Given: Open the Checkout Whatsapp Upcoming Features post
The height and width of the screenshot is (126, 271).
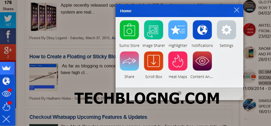Looking at the screenshot, I should [x=88, y=117].
